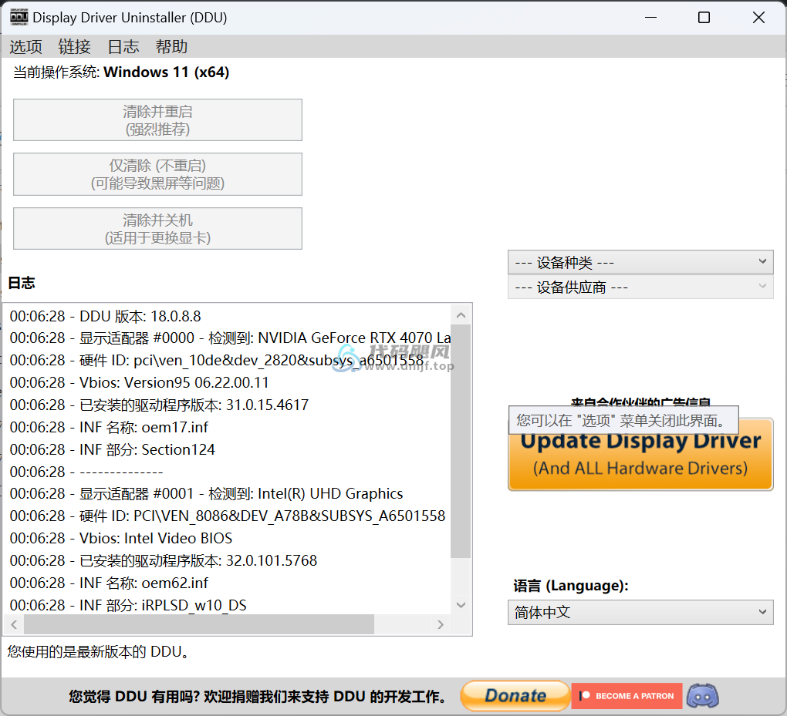Close the DDU window
The height and width of the screenshot is (716, 787).
[x=758, y=18]
